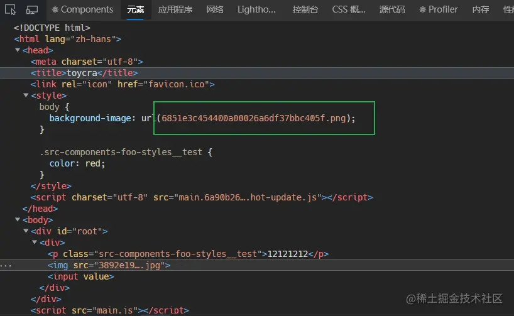The width and height of the screenshot is (514, 316).
Task: Toggle device emulation toolbar icon
Action: [32, 10]
